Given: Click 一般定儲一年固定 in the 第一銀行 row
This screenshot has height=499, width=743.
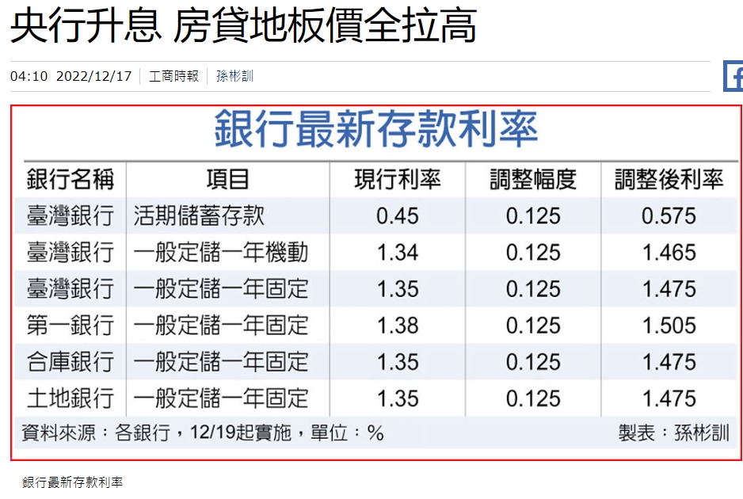Looking at the screenshot, I should pyautogui.click(x=221, y=325).
